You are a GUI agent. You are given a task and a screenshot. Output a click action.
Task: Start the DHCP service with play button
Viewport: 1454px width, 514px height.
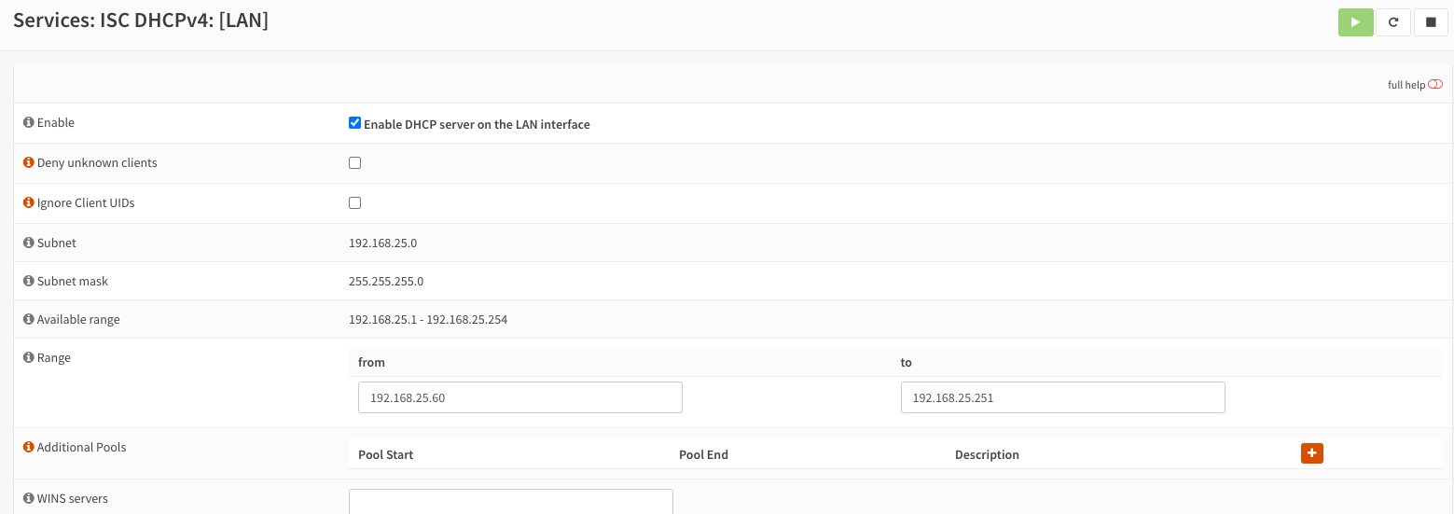(1355, 22)
